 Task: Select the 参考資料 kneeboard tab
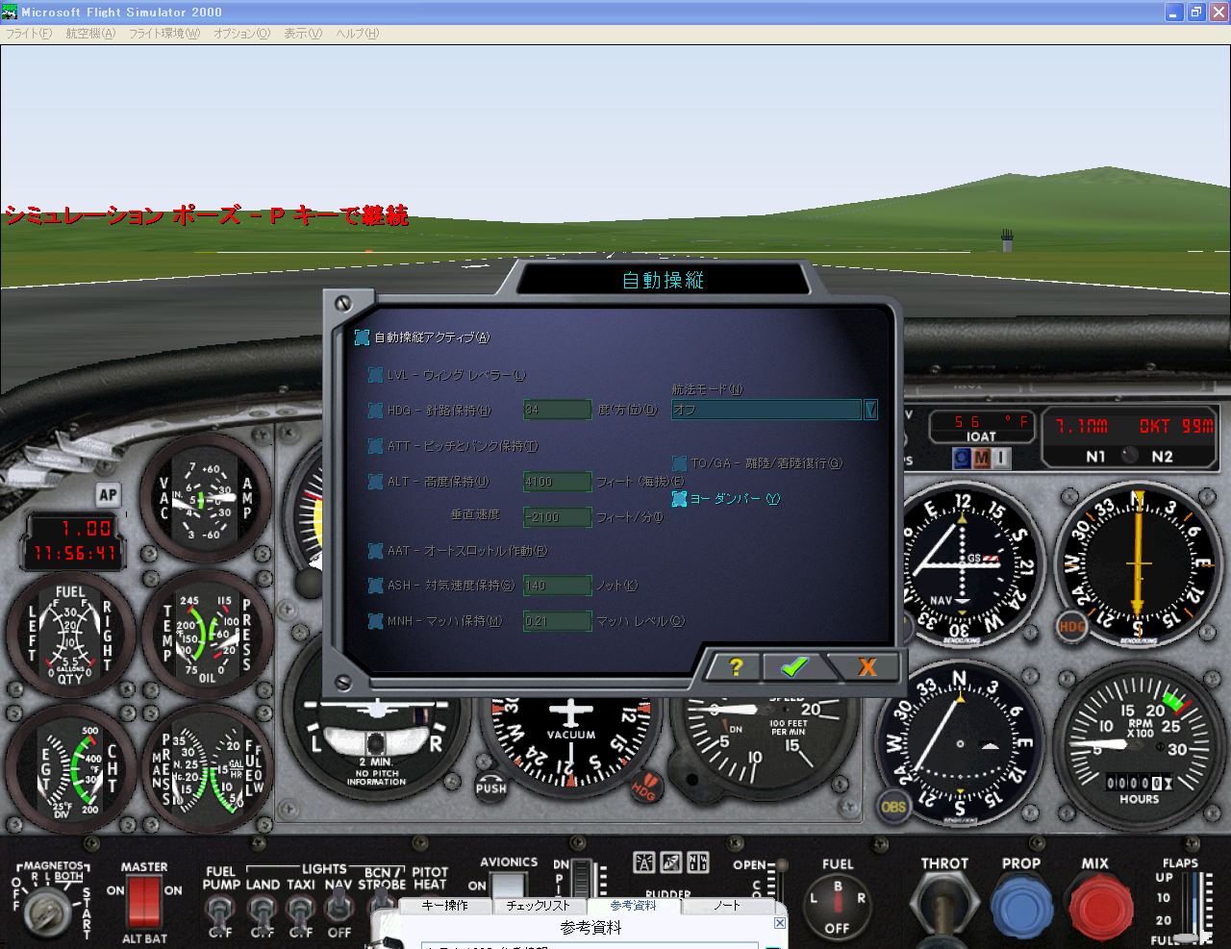tap(633, 906)
